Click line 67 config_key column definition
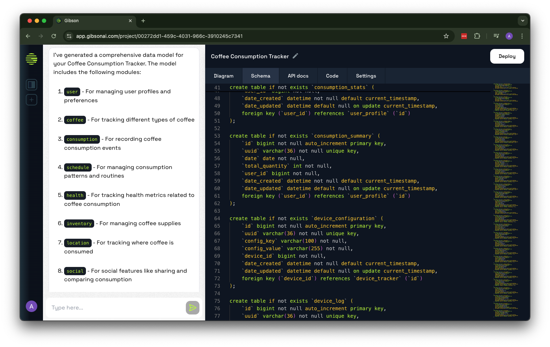This screenshot has height=347, width=550. tap(294, 241)
